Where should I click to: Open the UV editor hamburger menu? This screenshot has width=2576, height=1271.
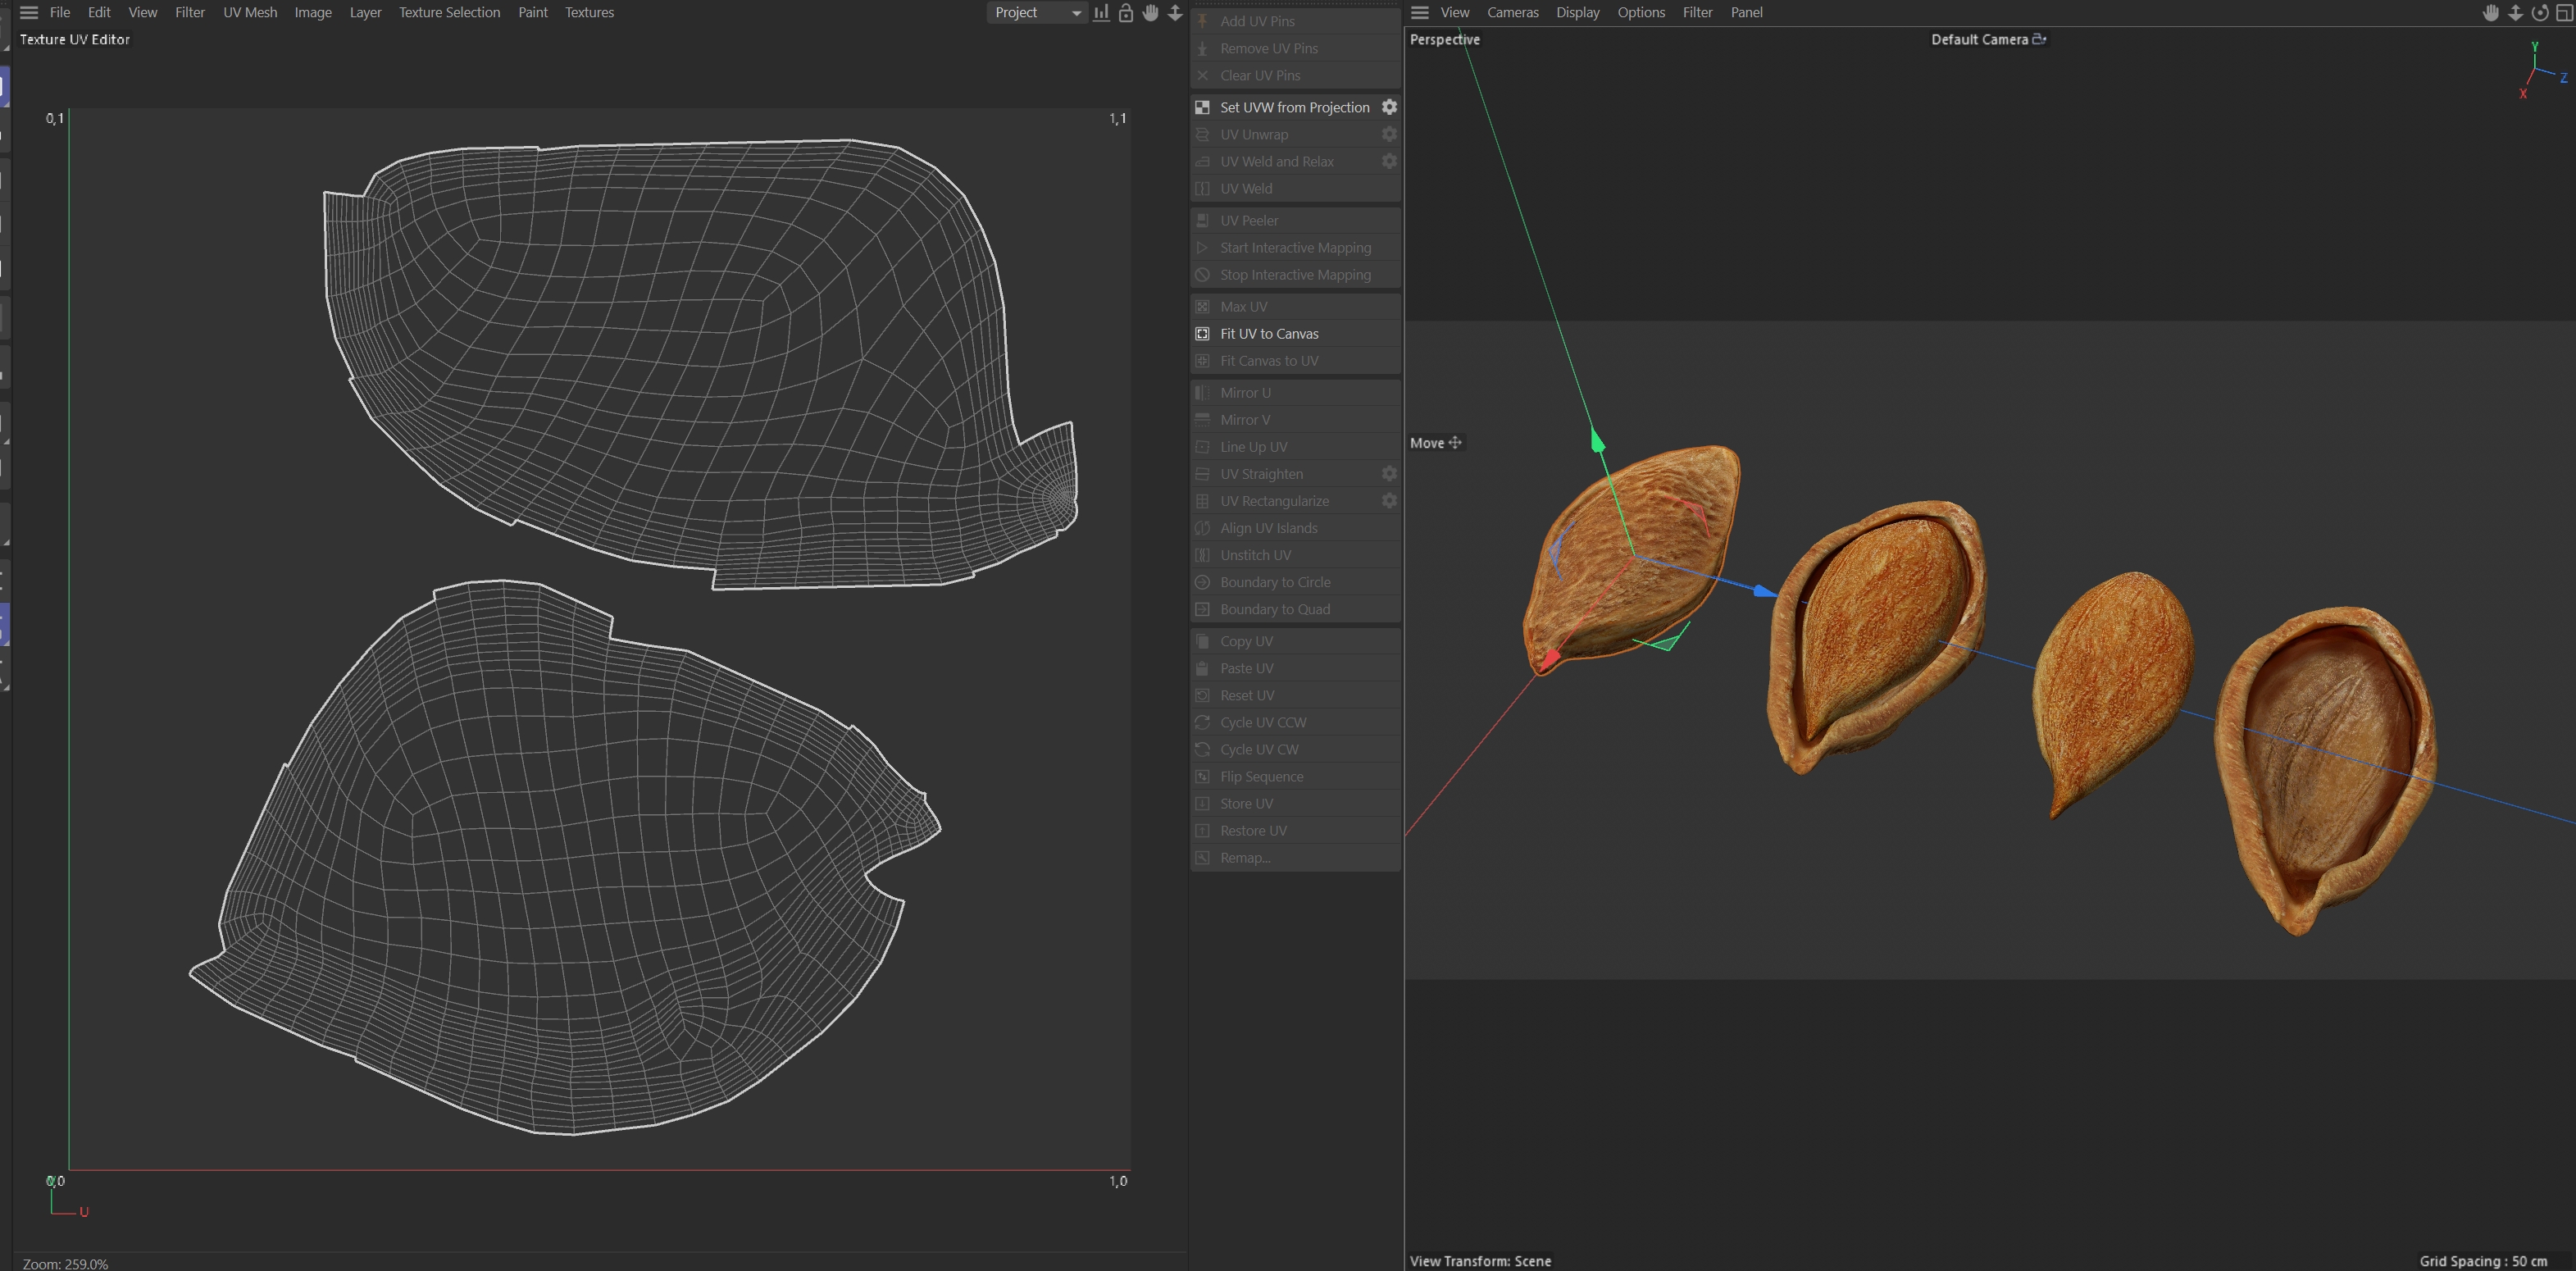point(29,13)
